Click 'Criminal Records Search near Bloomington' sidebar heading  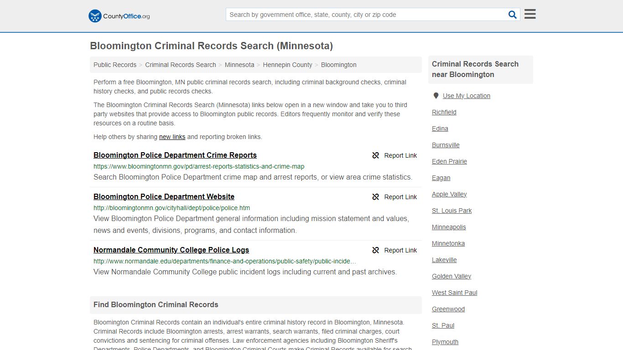coord(475,69)
